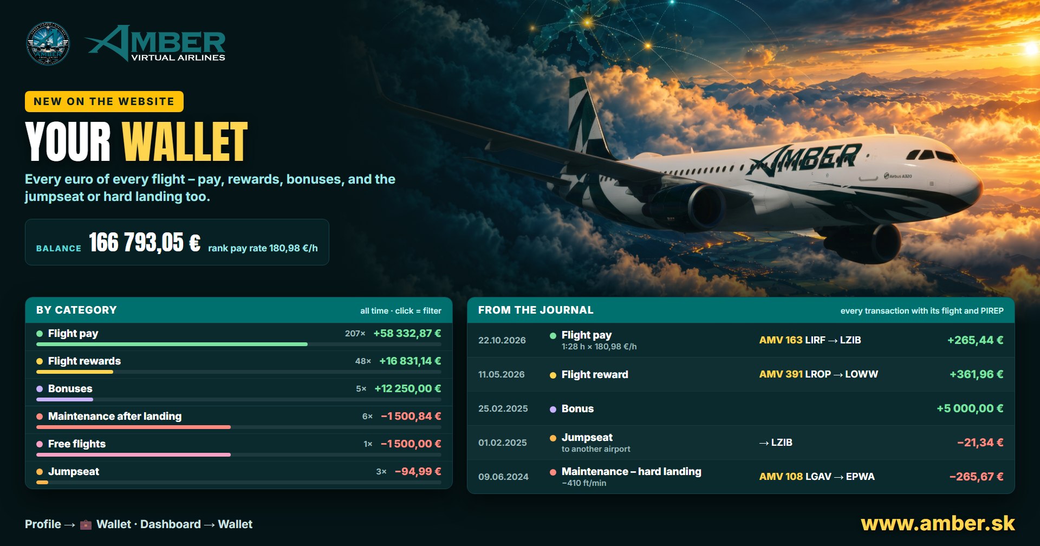Viewport: 1040px width, 546px height.
Task: Click the 166 793,05 € balance amount
Action: coord(145,242)
